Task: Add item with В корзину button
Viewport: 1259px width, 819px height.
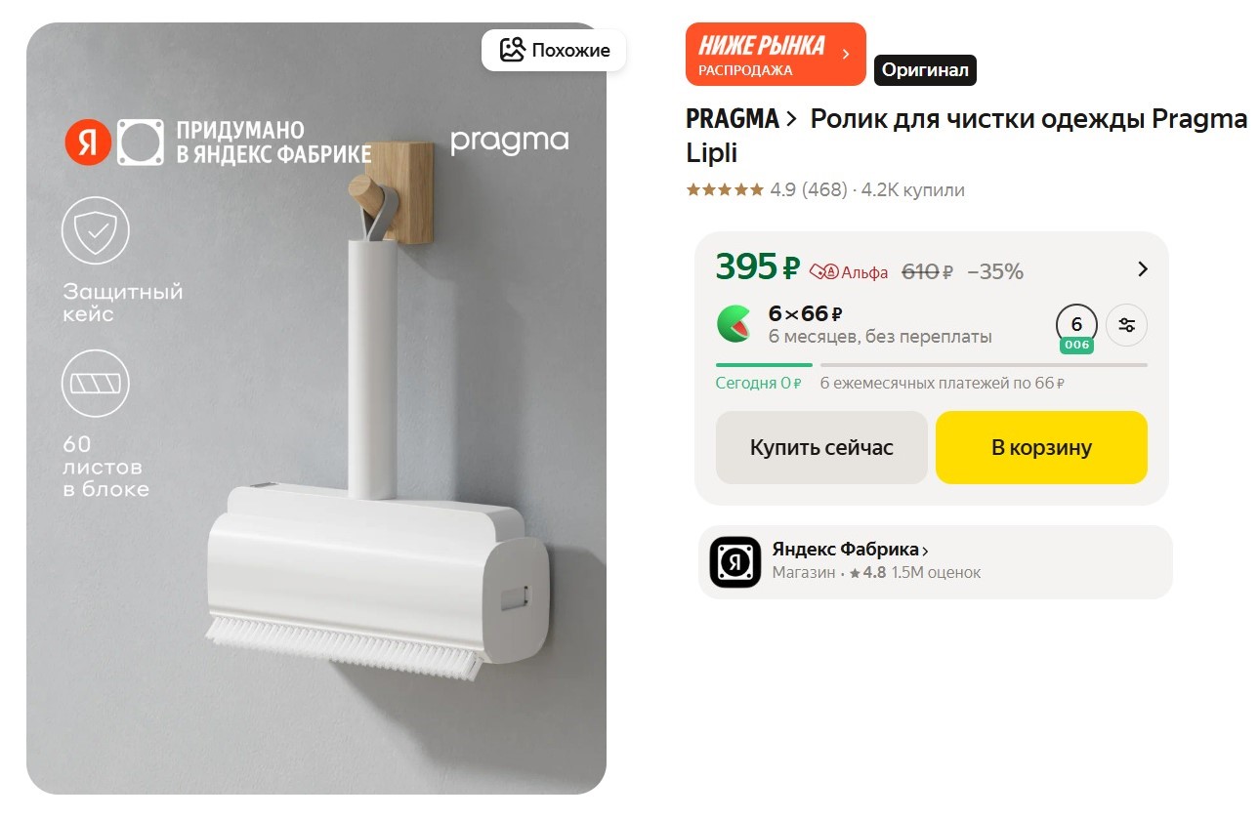Action: click(x=1041, y=447)
